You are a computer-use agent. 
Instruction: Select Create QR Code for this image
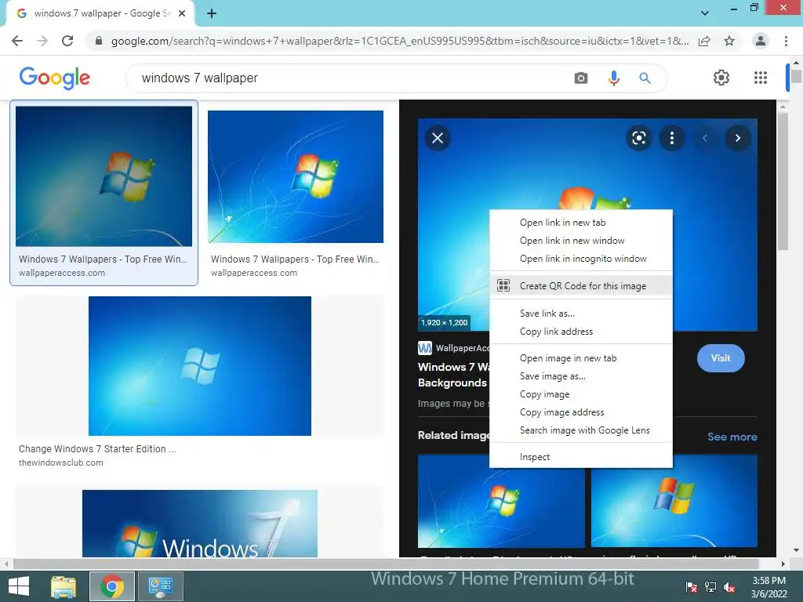[581, 285]
